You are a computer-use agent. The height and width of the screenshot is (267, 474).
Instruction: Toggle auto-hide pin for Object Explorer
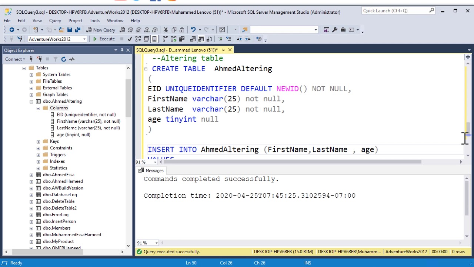coord(122,50)
